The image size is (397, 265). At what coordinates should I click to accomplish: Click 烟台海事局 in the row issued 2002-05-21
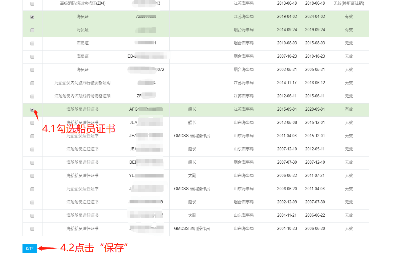coord(244,70)
